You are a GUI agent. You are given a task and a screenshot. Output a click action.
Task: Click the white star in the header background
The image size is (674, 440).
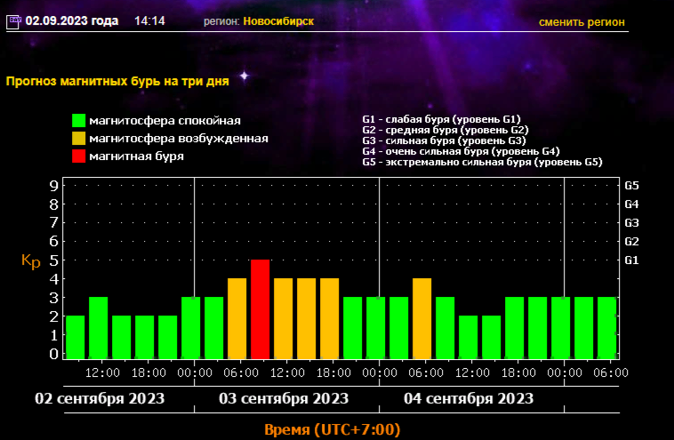245,76
